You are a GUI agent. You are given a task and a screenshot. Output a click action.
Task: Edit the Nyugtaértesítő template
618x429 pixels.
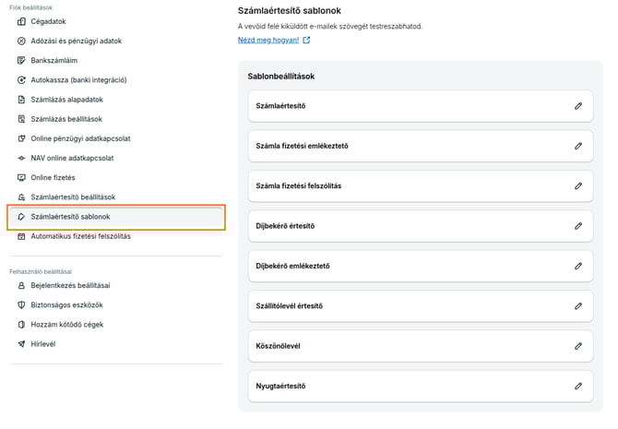point(578,386)
